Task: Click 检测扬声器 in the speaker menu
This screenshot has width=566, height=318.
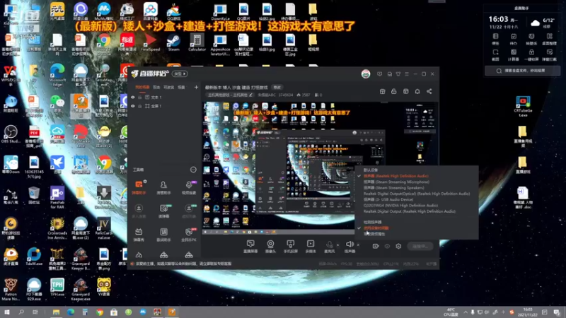Action: (x=373, y=222)
